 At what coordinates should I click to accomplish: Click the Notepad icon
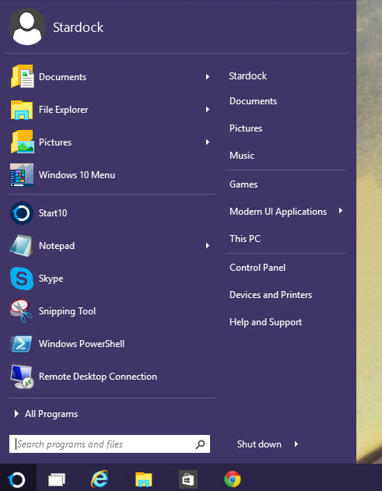click(21, 246)
